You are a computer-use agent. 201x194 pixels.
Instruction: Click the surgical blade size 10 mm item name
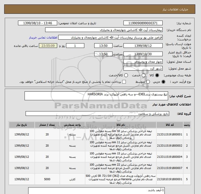(x=121, y=134)
